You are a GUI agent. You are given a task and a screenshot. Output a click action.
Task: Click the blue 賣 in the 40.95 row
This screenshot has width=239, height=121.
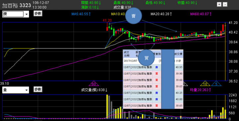157,67
